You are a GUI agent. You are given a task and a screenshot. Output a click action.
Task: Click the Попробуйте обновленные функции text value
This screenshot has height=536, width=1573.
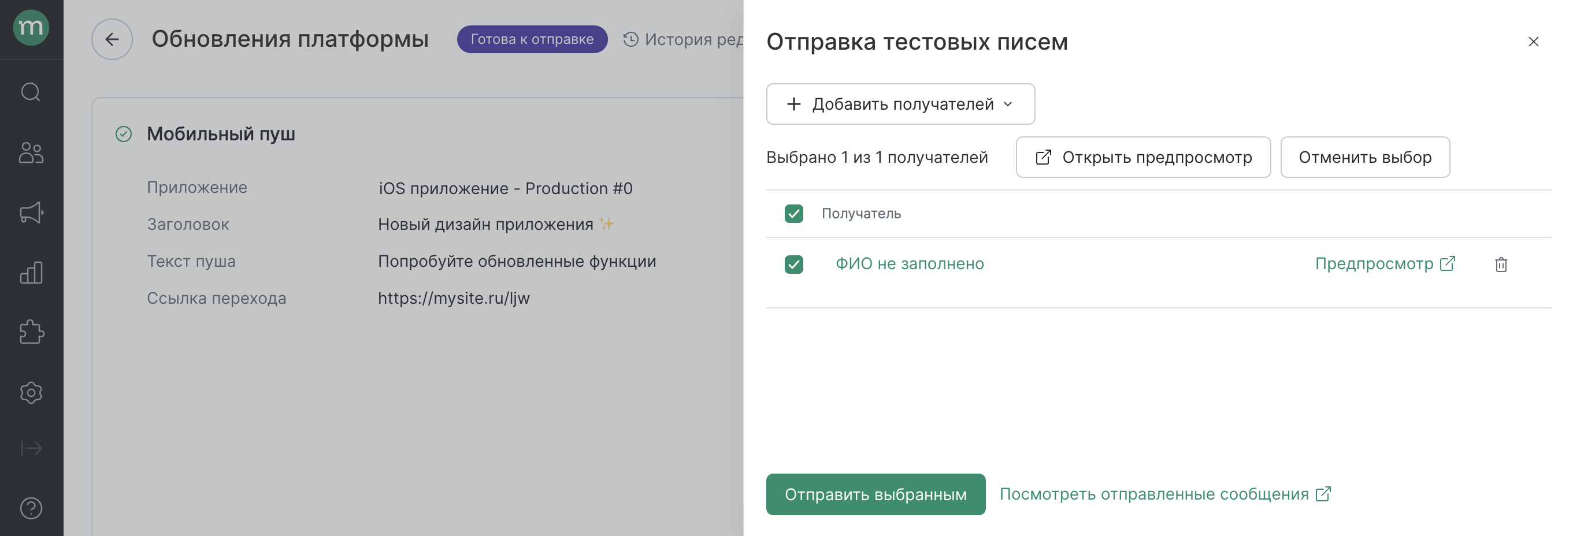point(517,261)
